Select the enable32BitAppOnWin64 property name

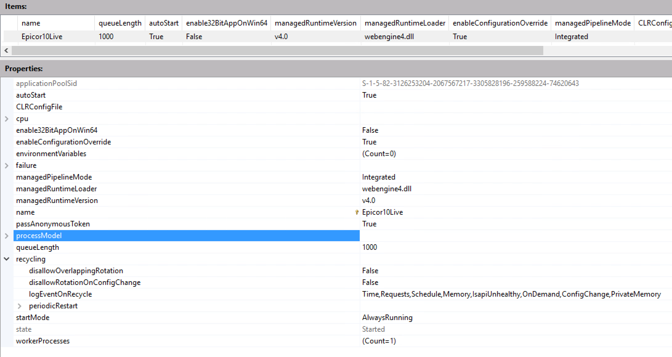57,130
